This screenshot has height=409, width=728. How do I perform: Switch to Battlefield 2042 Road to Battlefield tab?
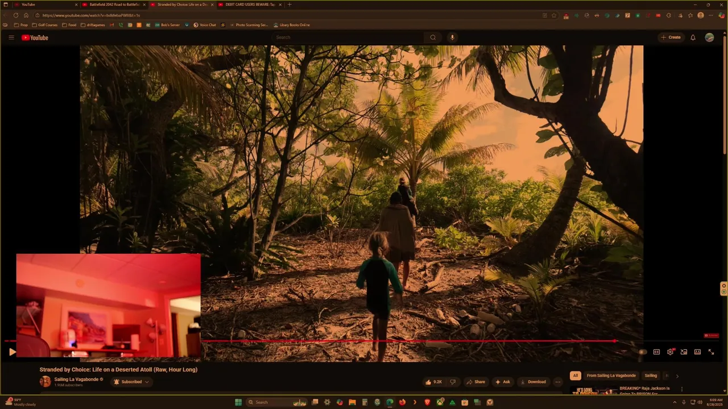(x=114, y=5)
